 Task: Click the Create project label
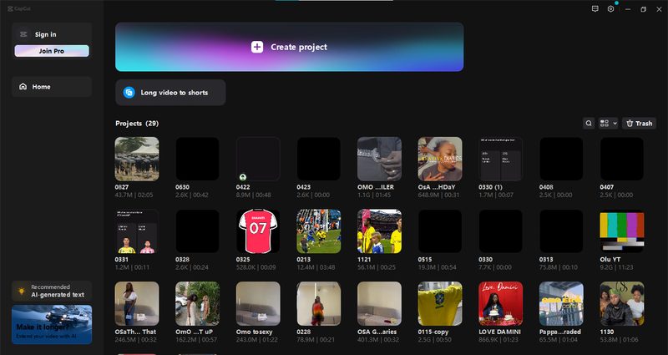pyautogui.click(x=299, y=47)
